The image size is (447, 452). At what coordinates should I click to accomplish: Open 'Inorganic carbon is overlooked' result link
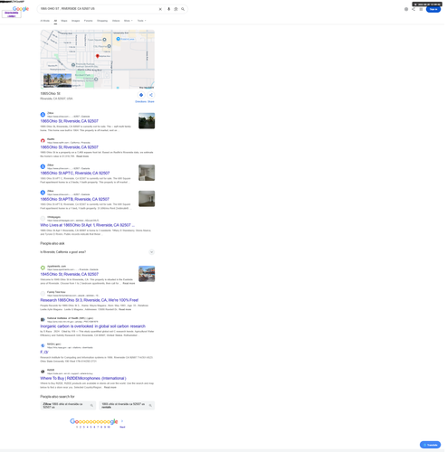(x=93, y=326)
